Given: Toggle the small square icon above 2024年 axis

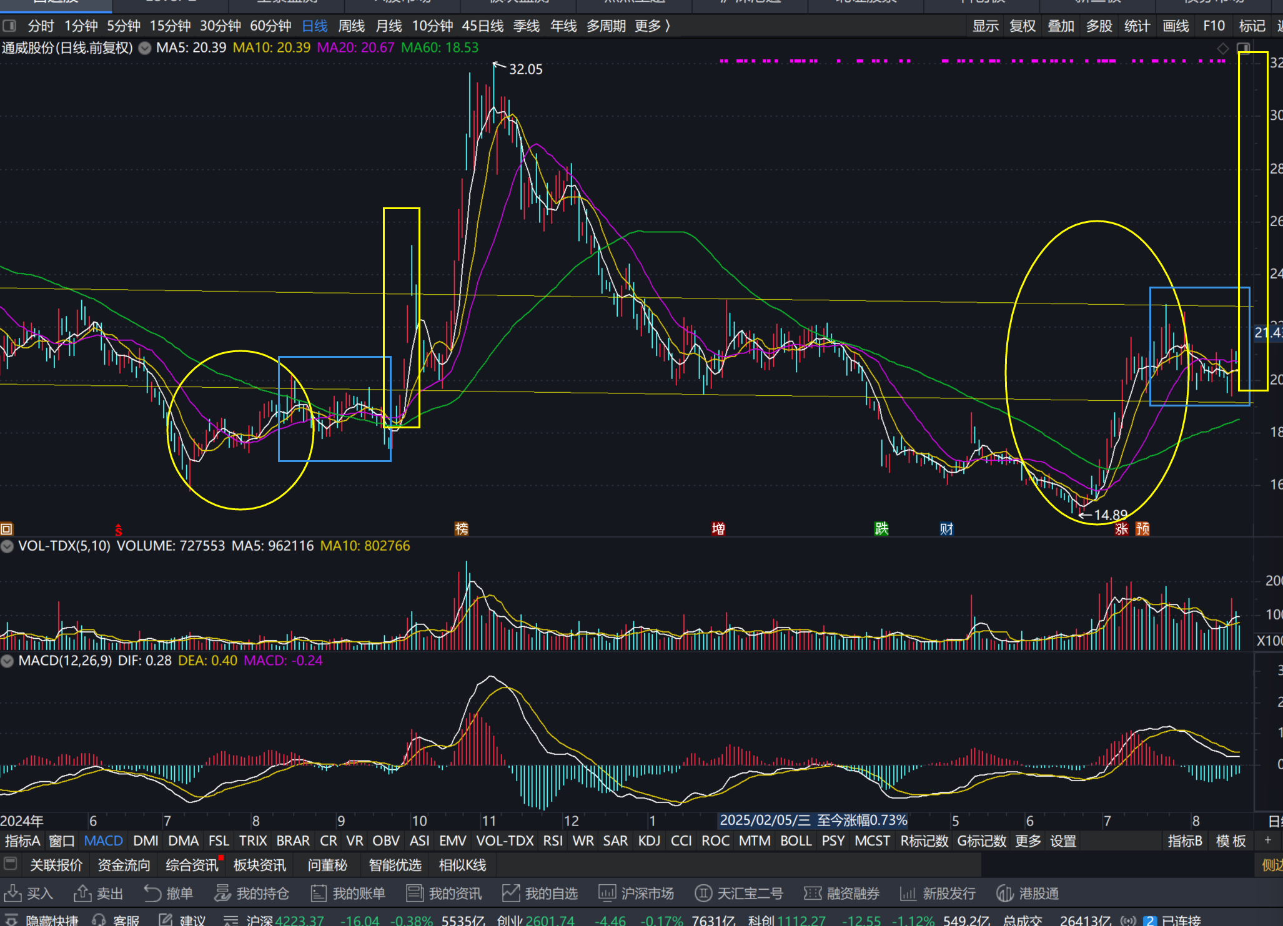Looking at the screenshot, I should coord(6,529).
